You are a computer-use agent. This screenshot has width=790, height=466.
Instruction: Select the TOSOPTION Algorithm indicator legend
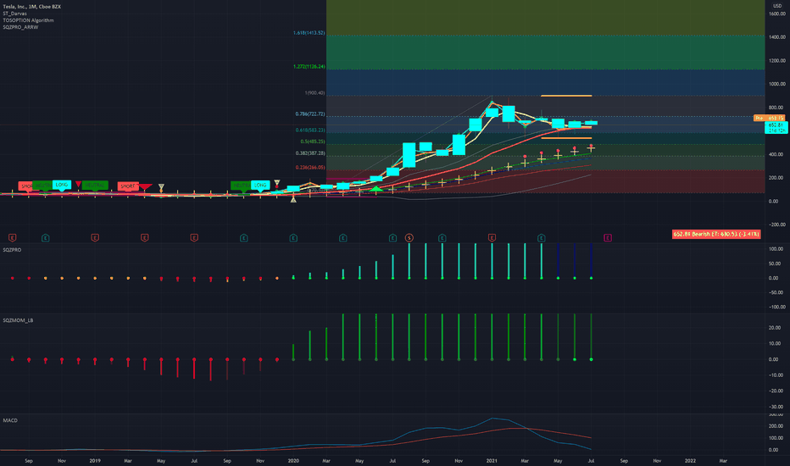click(x=28, y=20)
